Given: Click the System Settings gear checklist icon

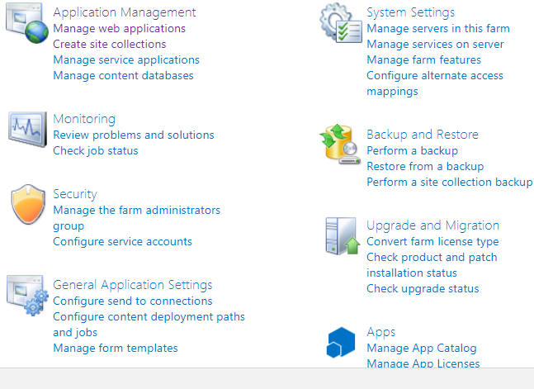Looking at the screenshot, I should coord(340,27).
